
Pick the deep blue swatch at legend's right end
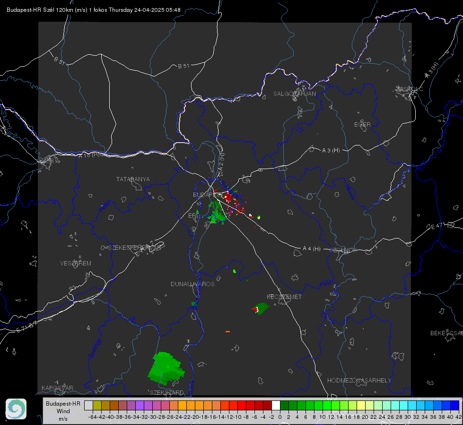(x=455, y=405)
